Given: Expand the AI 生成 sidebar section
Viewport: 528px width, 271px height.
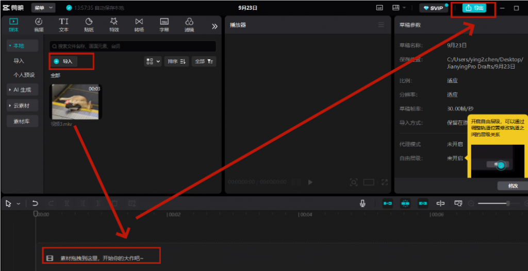Looking at the screenshot, I should click(22, 90).
